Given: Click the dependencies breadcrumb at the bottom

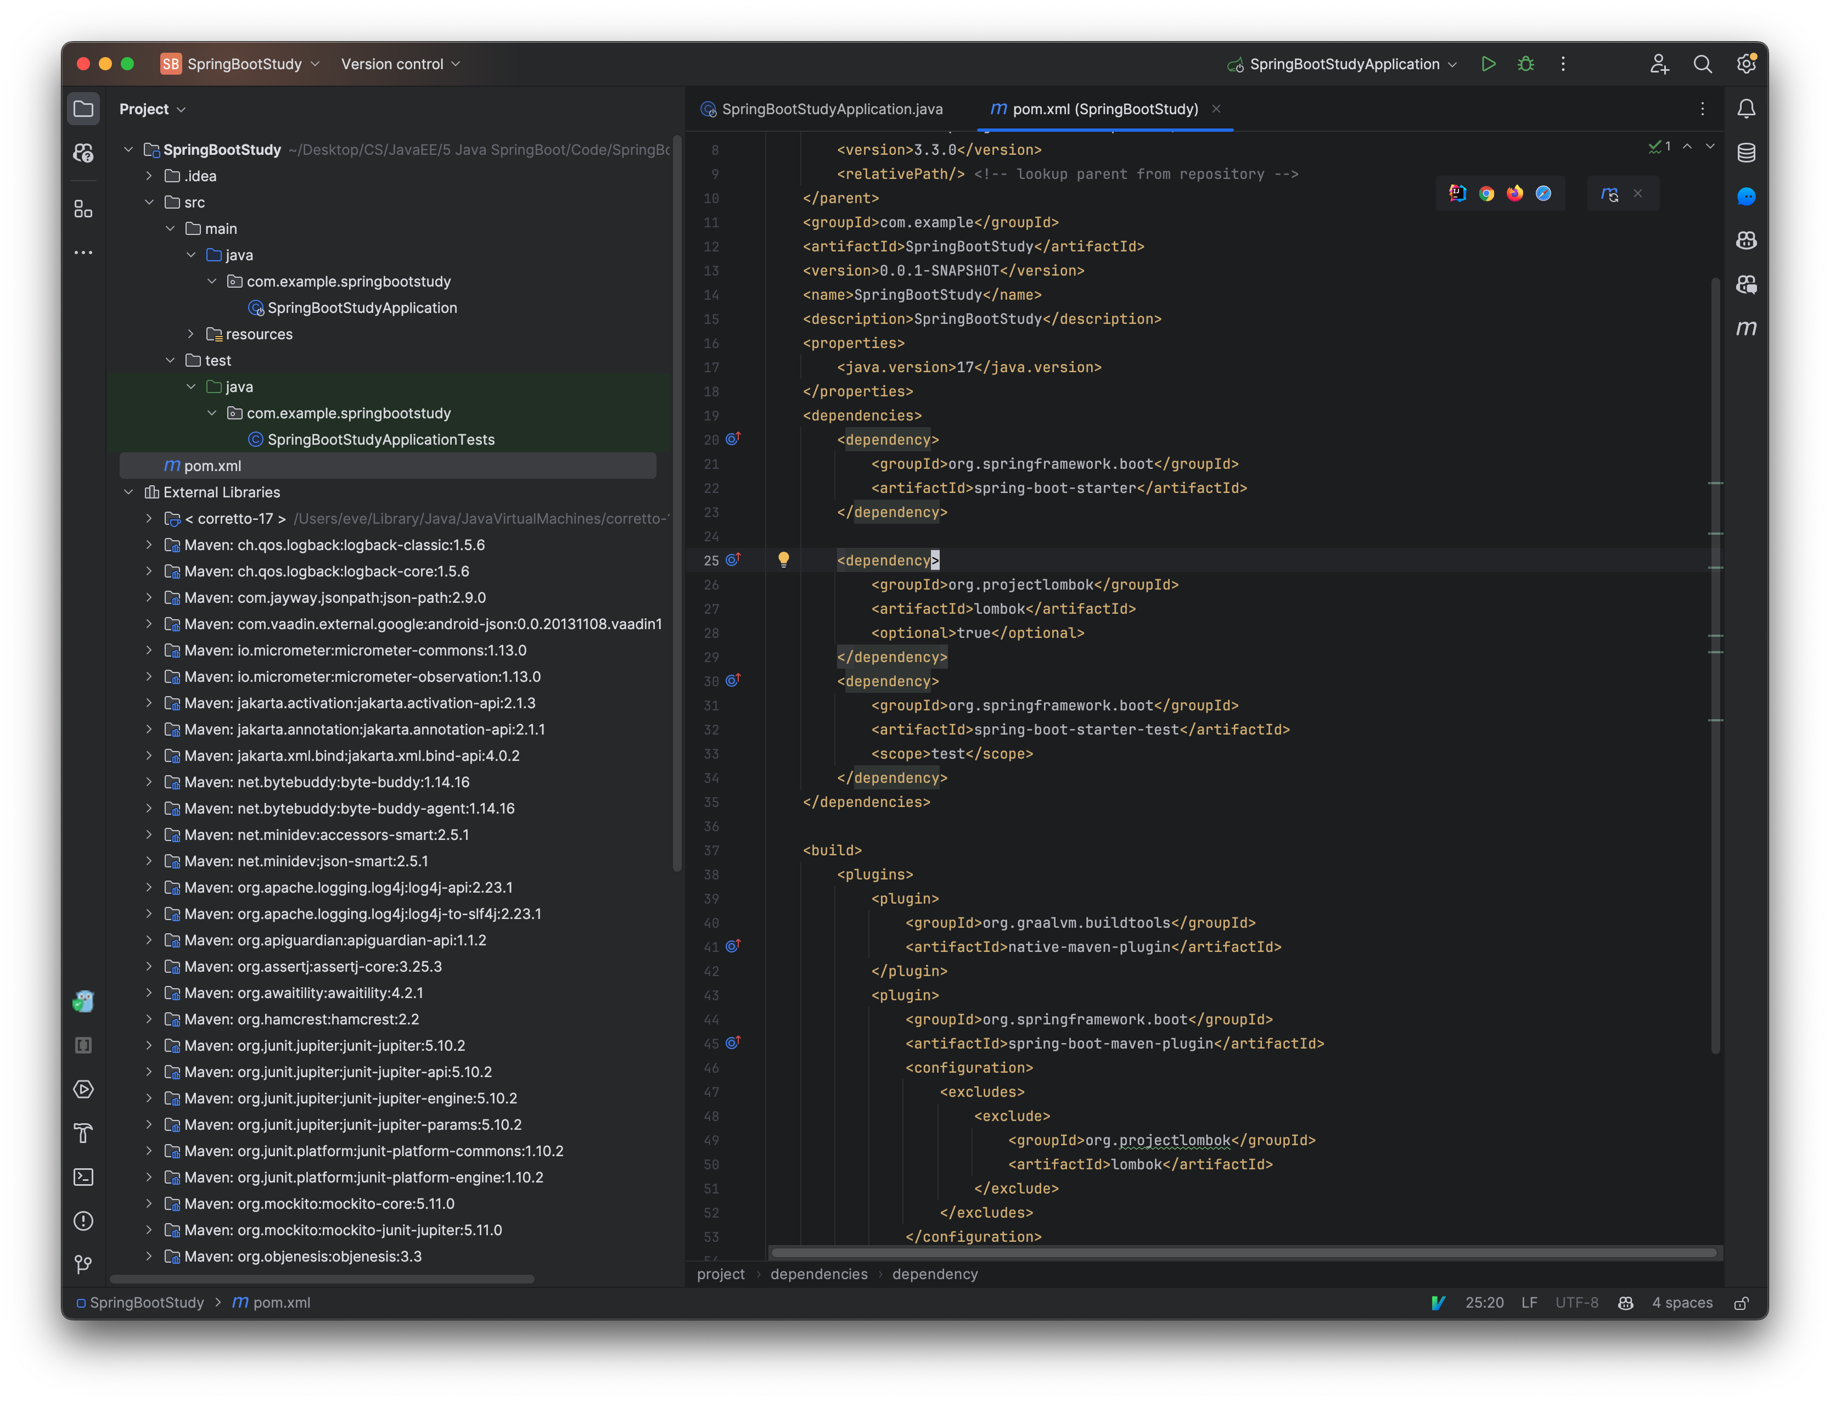Looking at the screenshot, I should [x=819, y=1274].
